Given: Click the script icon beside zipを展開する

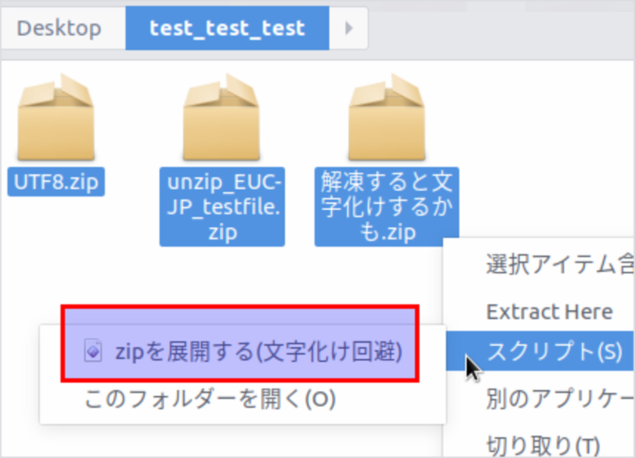Looking at the screenshot, I should tap(93, 351).
